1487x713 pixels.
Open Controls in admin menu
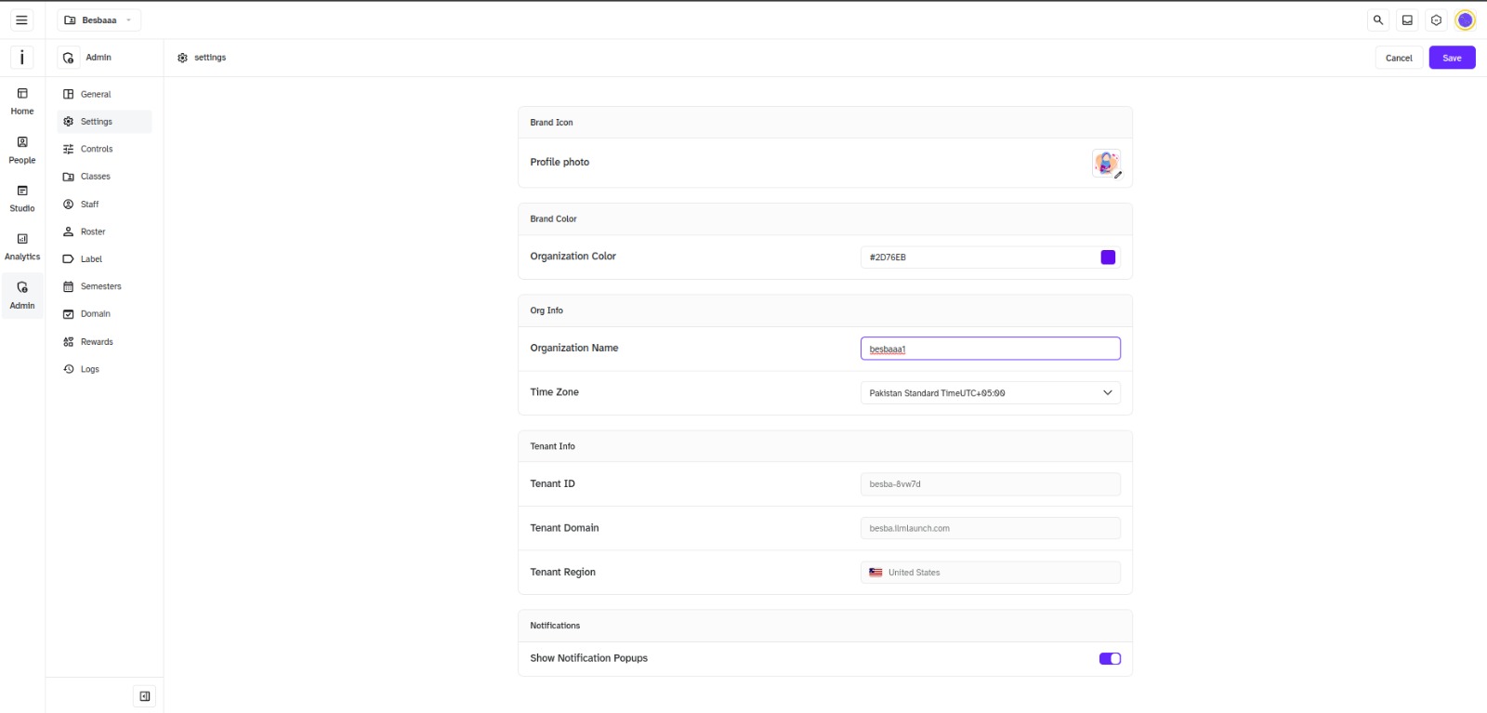click(104, 149)
